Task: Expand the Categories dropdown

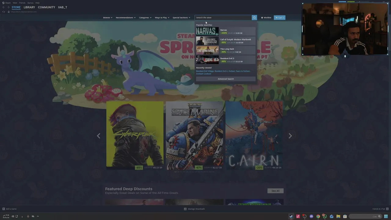Action: click(x=145, y=18)
